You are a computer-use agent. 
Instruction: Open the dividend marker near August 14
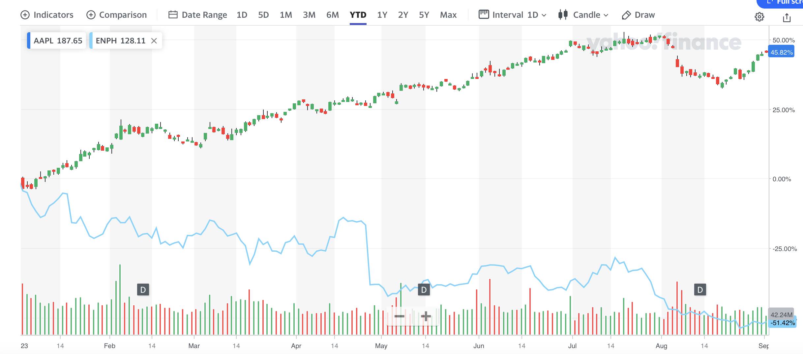click(700, 290)
